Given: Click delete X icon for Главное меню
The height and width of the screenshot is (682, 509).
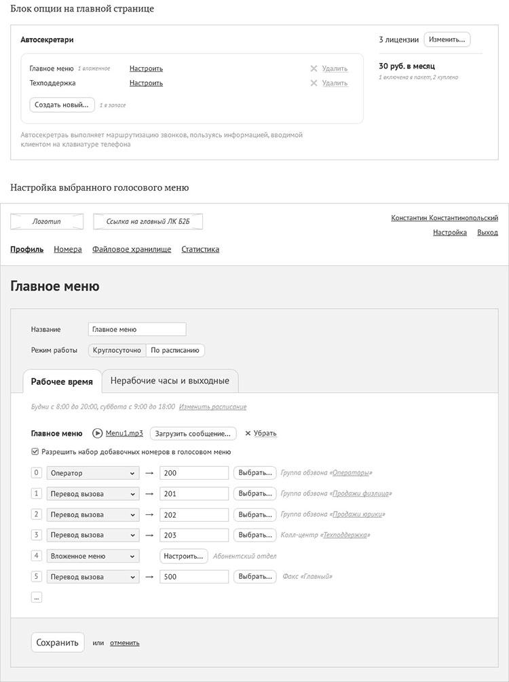Looking at the screenshot, I should (314, 69).
